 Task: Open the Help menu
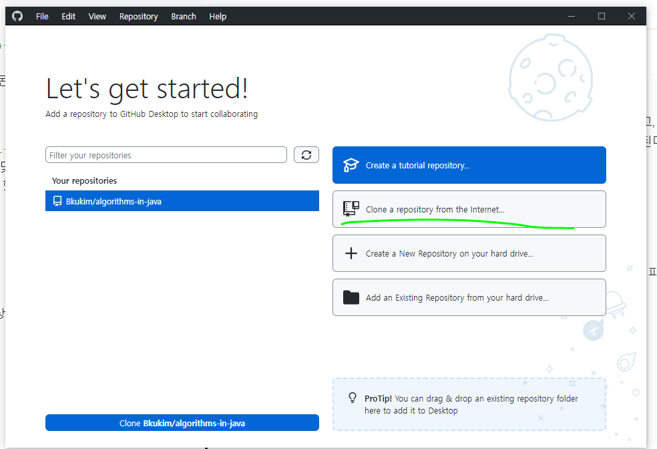[x=218, y=16]
